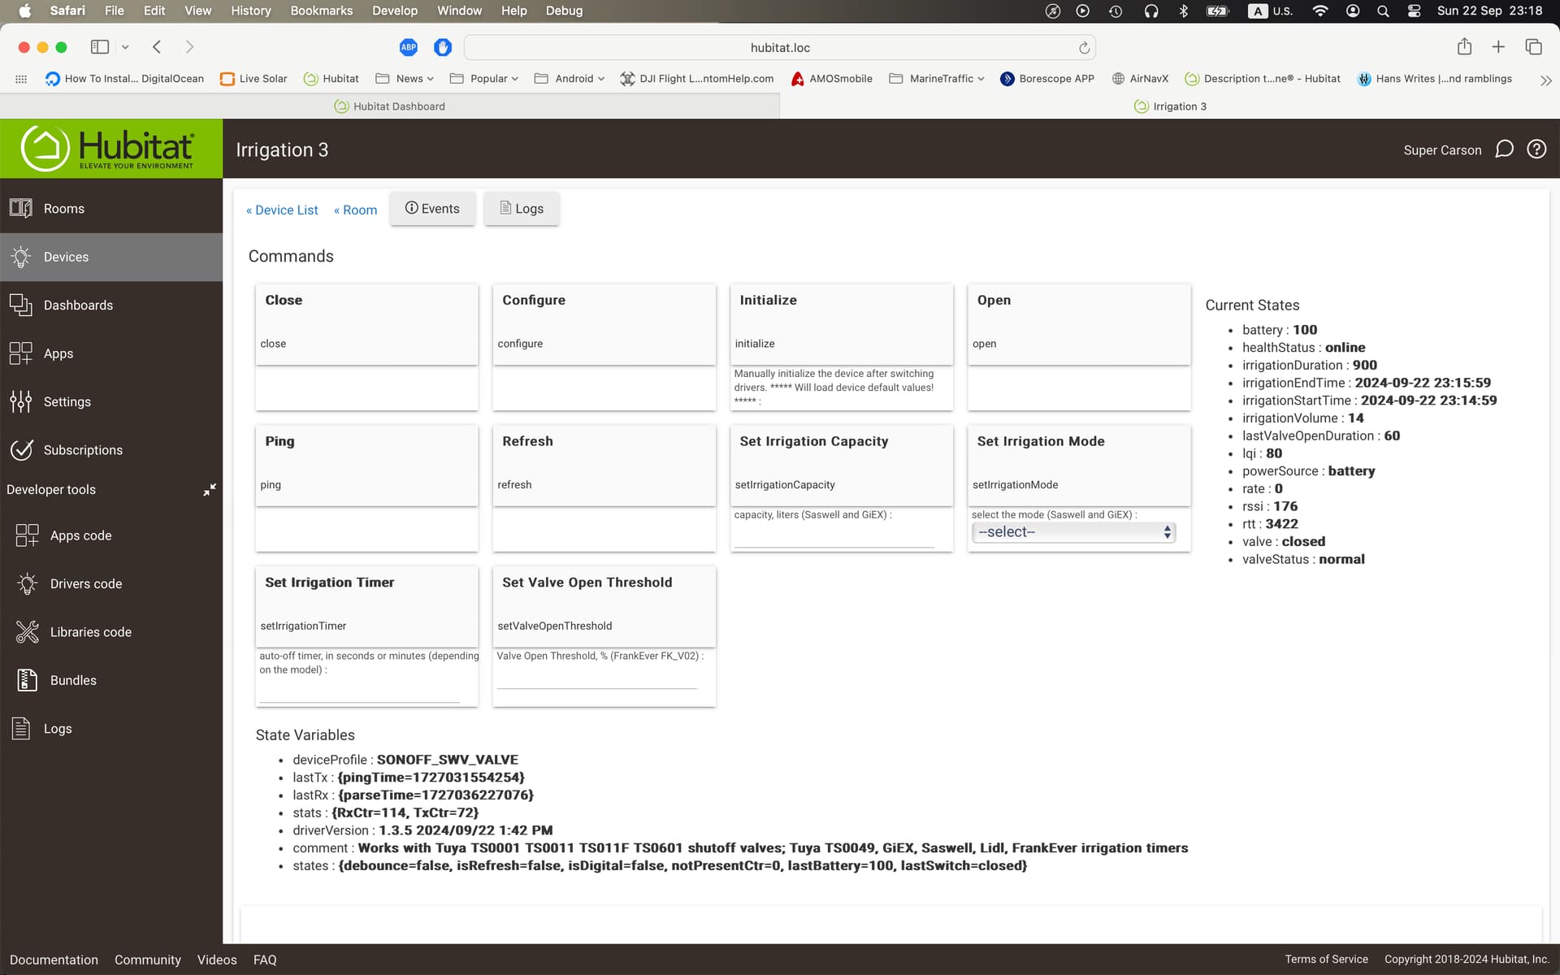Focus the Valve Open Threshold field

click(597, 678)
